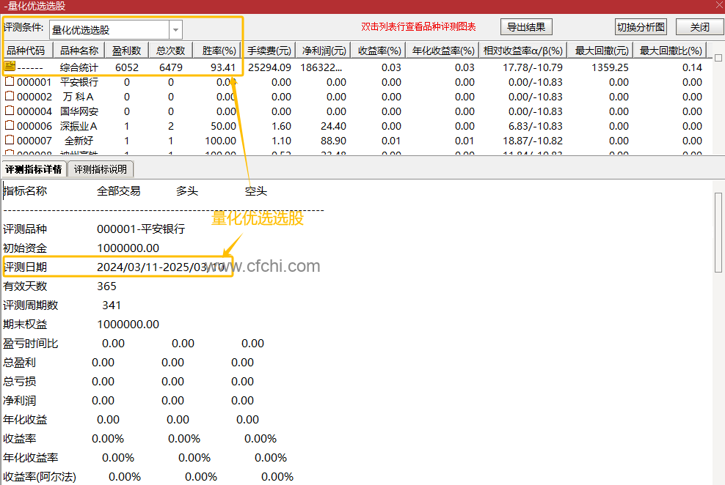
Task: Click the icon beside stock 000002
Action: pos(10,97)
